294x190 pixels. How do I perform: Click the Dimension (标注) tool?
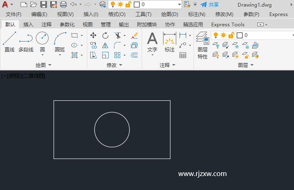click(x=170, y=42)
